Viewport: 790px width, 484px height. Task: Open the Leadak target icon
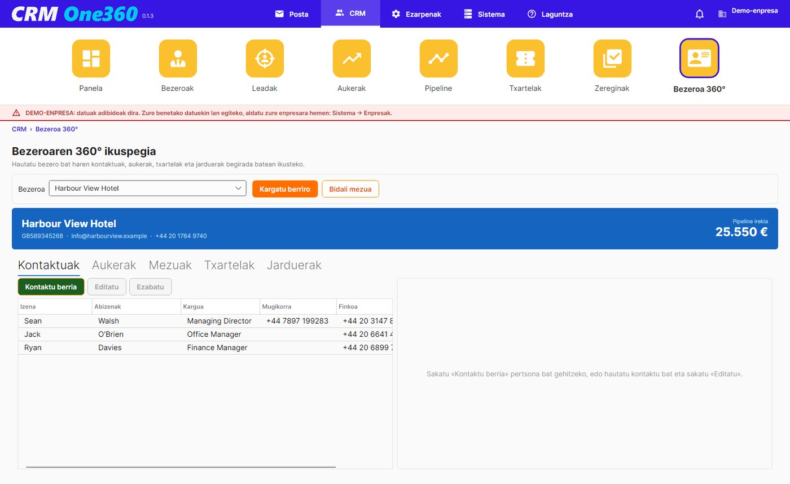point(265,59)
